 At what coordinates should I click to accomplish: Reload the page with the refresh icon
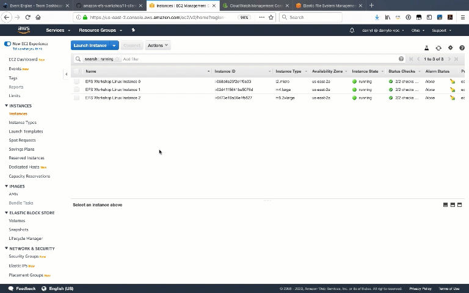tap(28, 17)
